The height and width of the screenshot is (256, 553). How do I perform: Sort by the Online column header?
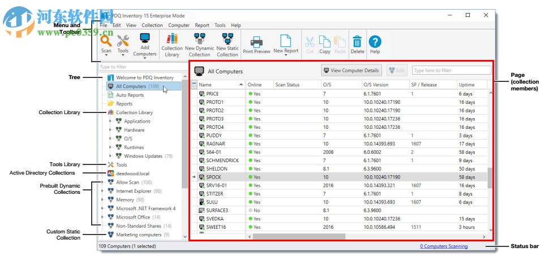point(260,85)
